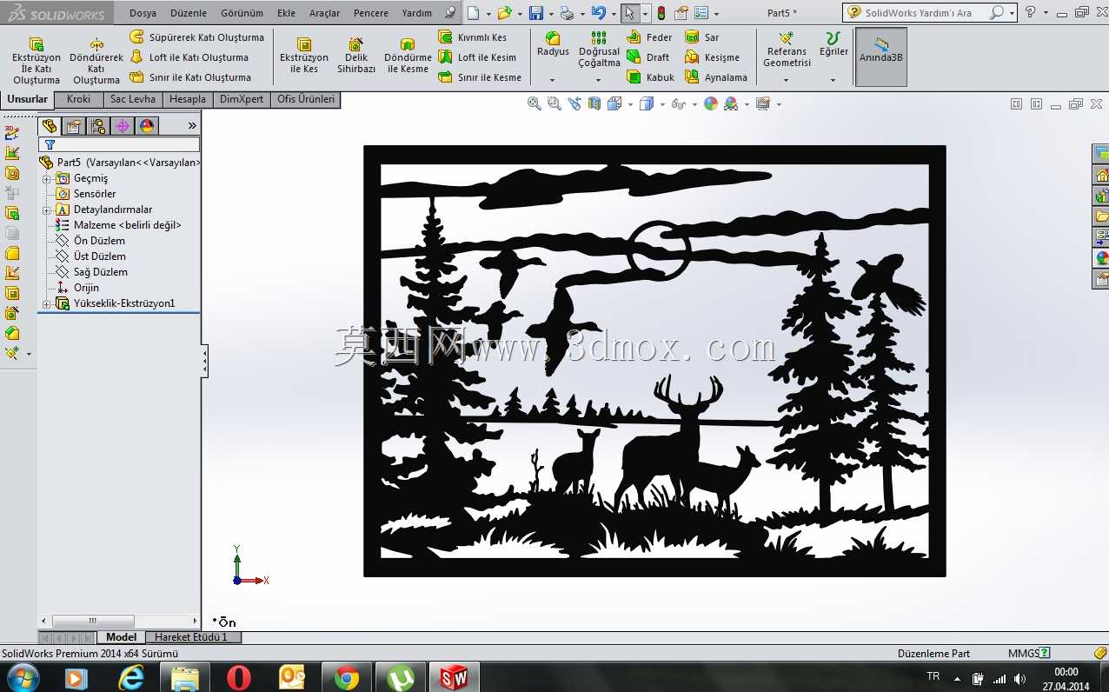The image size is (1109, 692).
Task: Open Eğriler dropdown arrow
Action: (833, 81)
